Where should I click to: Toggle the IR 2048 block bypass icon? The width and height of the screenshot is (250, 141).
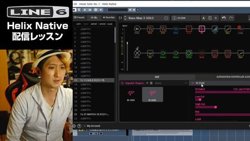pos(193,83)
